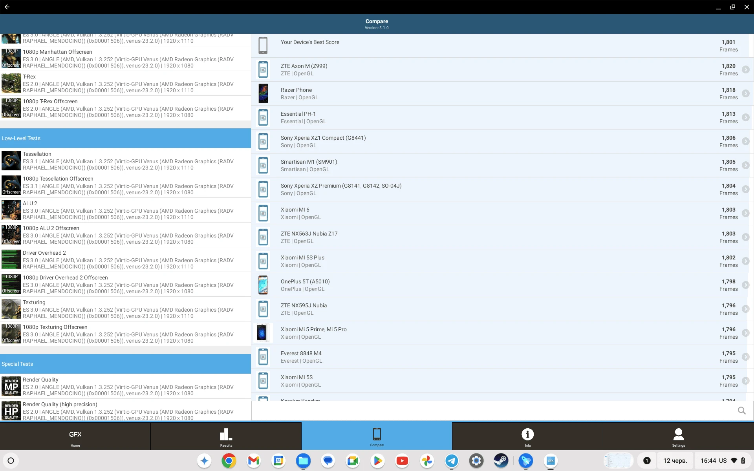Select the 1080p T-Rex Offscreen test
This screenshot has width=754, height=471.
(125, 108)
